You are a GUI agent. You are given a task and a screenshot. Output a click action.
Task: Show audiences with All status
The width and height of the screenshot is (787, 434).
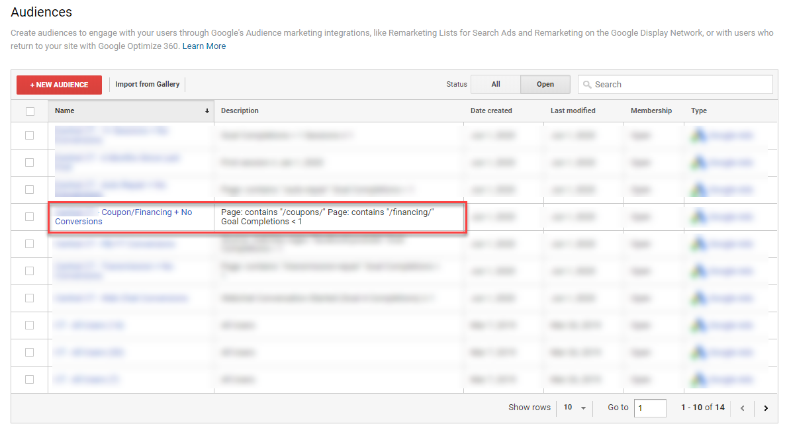point(495,85)
